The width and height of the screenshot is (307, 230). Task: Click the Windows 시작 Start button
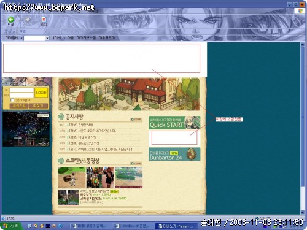pyautogui.click(x=11, y=226)
